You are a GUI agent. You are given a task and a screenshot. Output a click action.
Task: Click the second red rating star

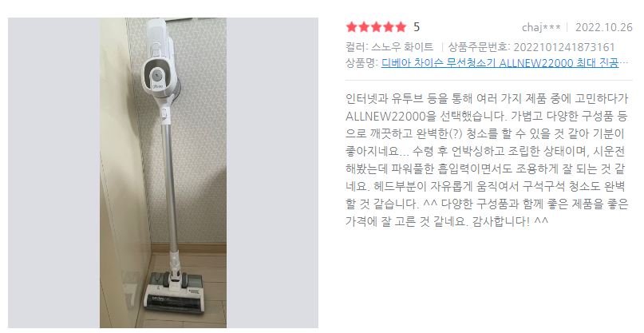[364, 27]
